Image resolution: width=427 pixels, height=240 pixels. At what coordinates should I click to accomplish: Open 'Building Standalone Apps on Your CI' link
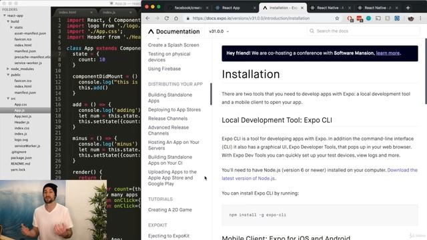click(x=170, y=160)
